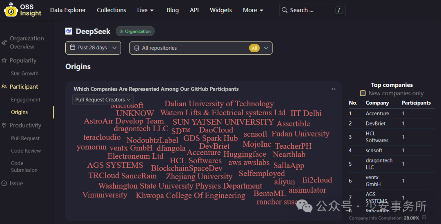This screenshot has width=441, height=224.
Task: Open Star Growth sidebar item
Action: click(25, 73)
